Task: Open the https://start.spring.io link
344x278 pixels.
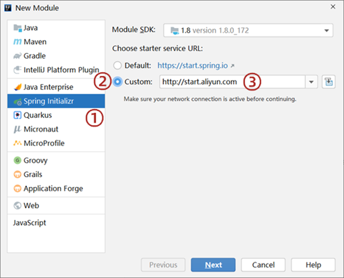Action: [192, 65]
